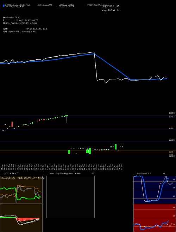Click the tallest green candle in late December

click(115, 147)
